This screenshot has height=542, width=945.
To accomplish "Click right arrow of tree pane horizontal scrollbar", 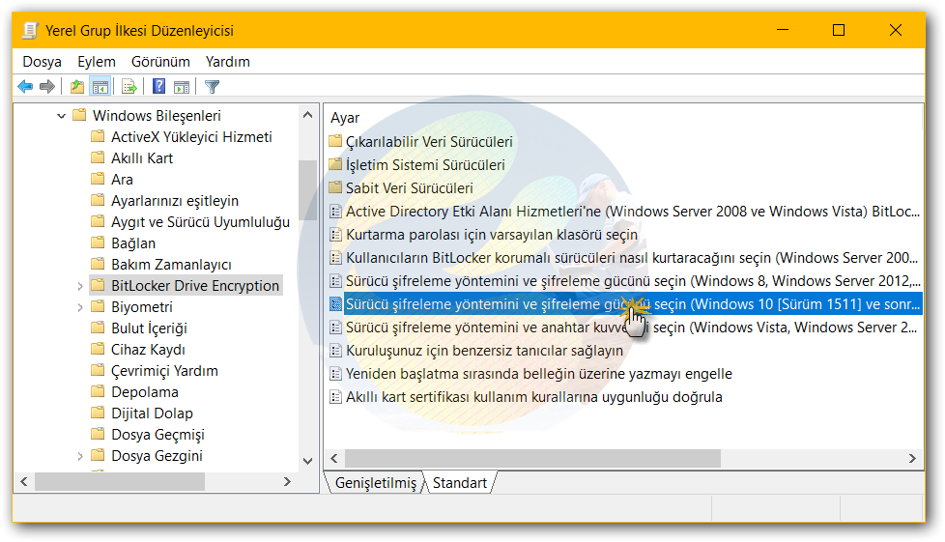I will [287, 482].
